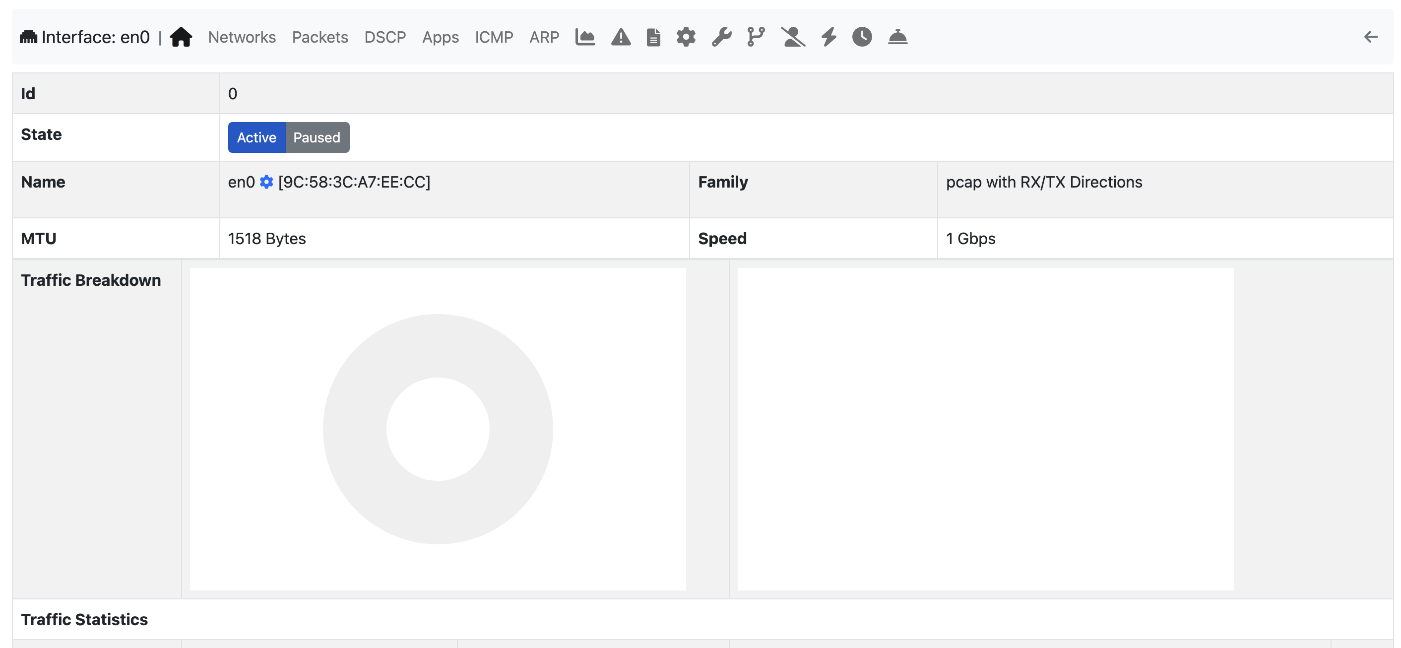The width and height of the screenshot is (1401, 648).
Task: Open the periodicity clock icon
Action: (x=861, y=36)
